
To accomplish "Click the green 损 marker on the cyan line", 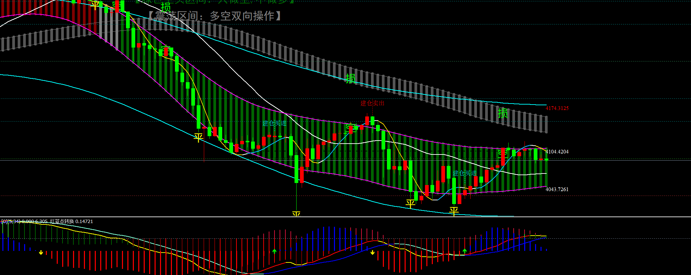I will point(351,78).
